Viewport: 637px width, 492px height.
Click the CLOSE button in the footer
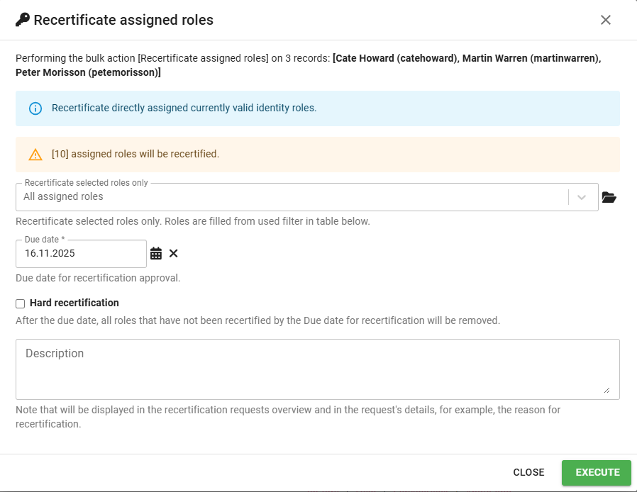coord(528,472)
